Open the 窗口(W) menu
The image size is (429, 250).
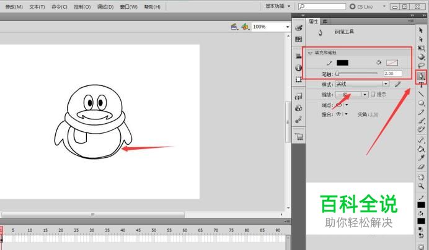coord(128,7)
